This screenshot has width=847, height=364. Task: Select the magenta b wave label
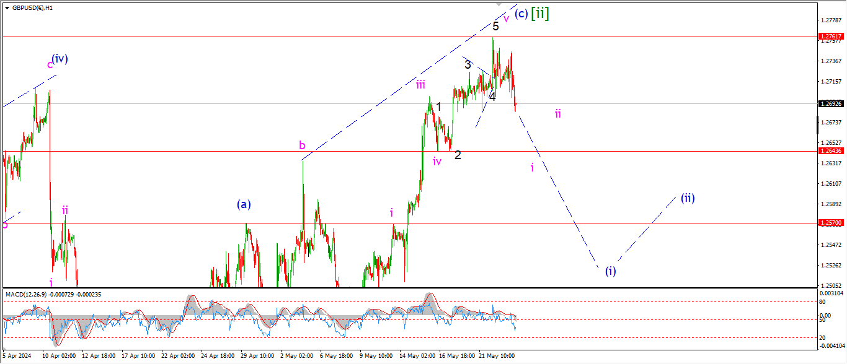(302, 145)
